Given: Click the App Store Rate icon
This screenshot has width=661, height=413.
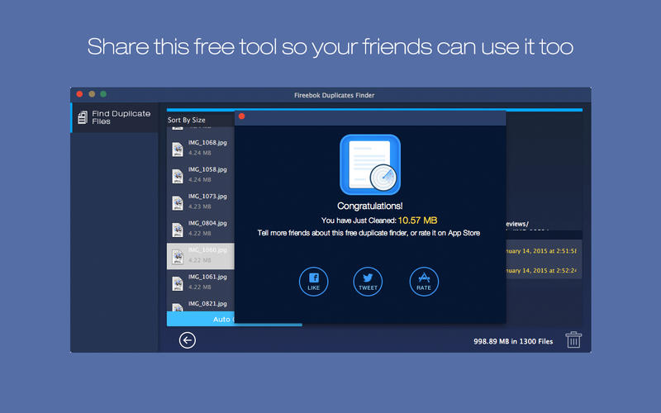Looking at the screenshot, I should coord(424,281).
